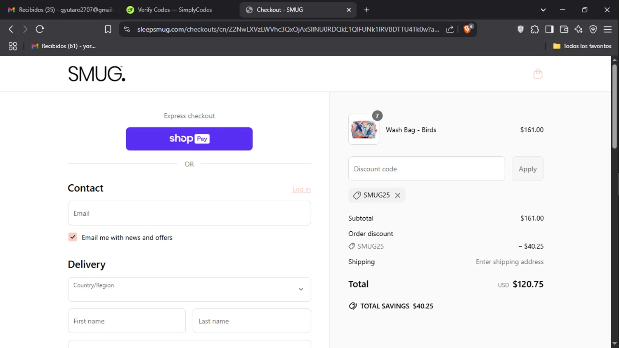619x348 pixels.
Task: Switch to Gmail Recibidos (35) tab
Action: click(x=61, y=10)
